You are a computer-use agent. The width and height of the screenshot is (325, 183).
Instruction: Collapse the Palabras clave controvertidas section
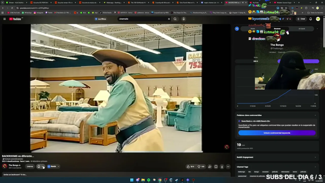point(315,115)
